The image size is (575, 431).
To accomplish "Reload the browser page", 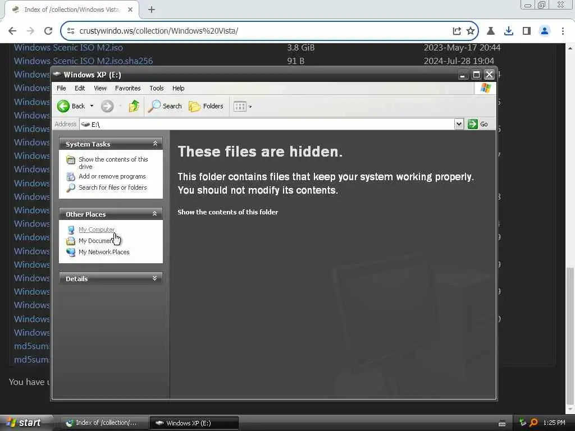I will pyautogui.click(x=48, y=31).
